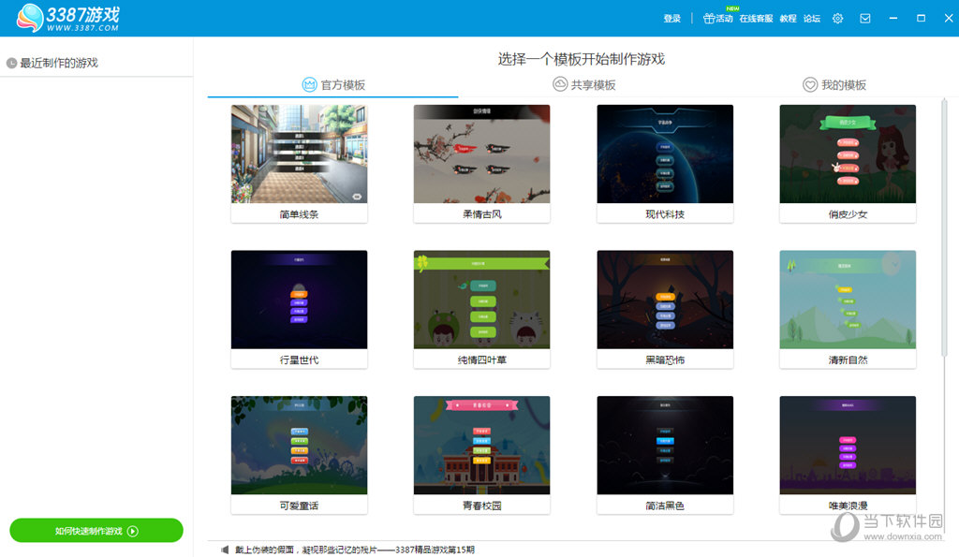Select the 清新自然 template thumbnail
Screen dimensions: 959x557
click(x=848, y=300)
